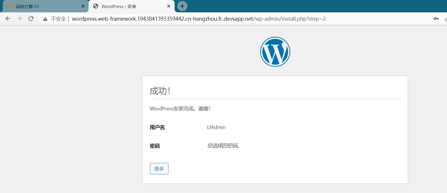Click the 成功! heading
Screen dimensions: 447x193
[x=160, y=91]
